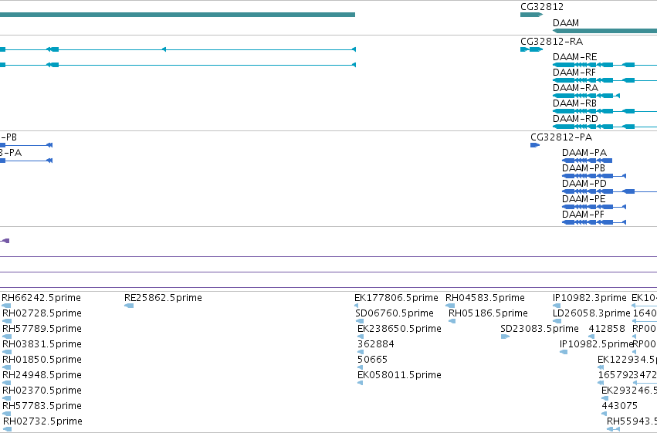Select the IP10982.3prime EST label
The width and height of the screenshot is (657, 433).
(x=590, y=298)
